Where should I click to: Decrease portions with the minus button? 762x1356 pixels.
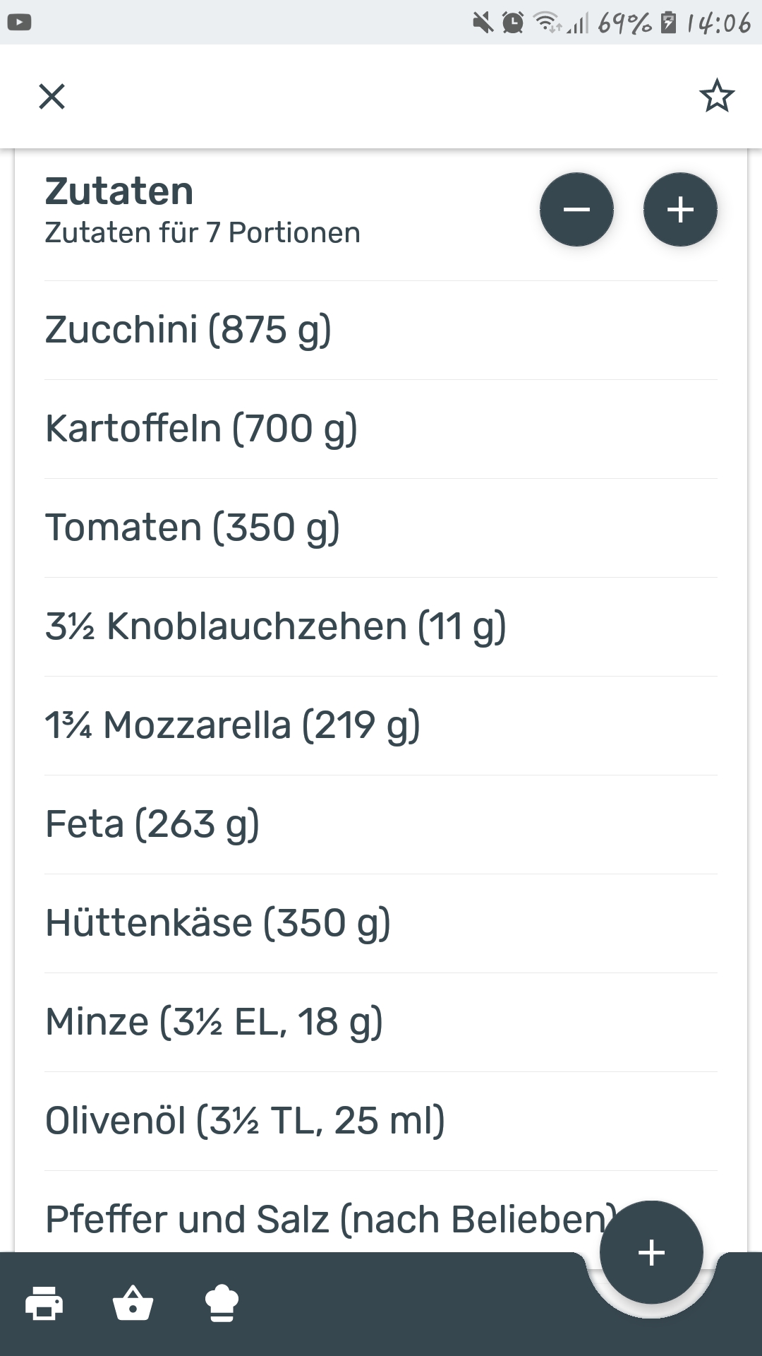point(576,210)
